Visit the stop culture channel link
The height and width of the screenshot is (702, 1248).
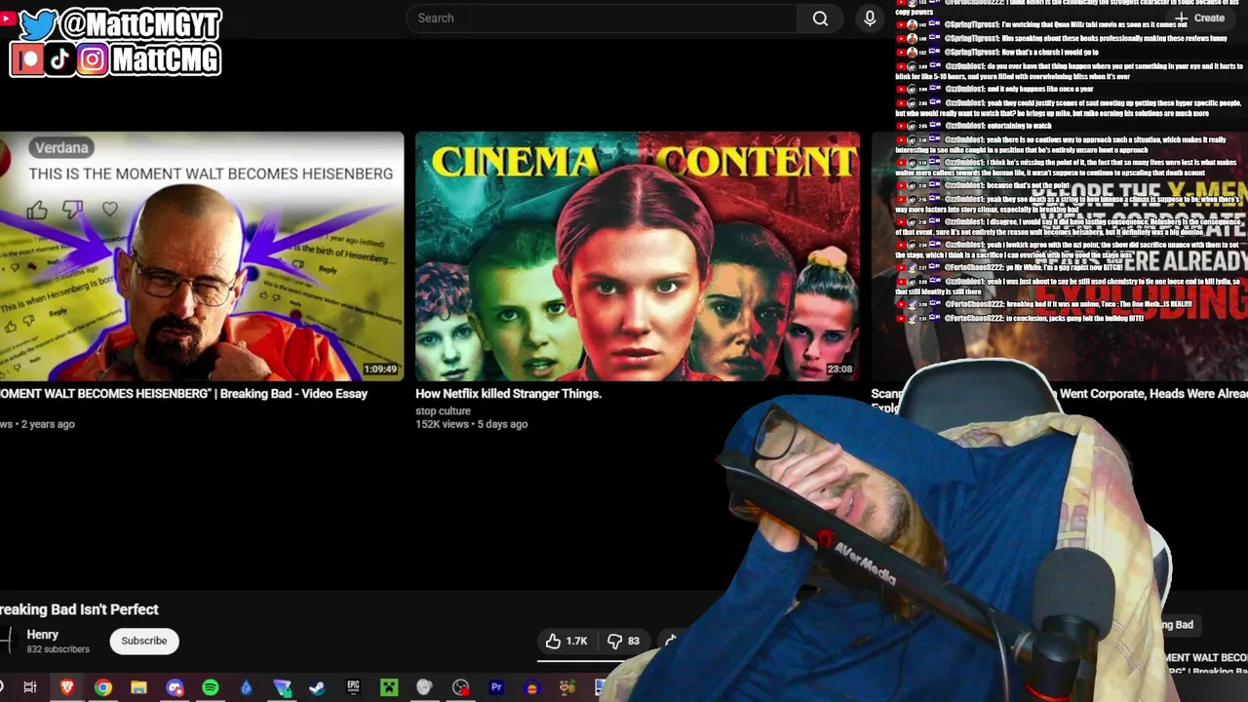pyautogui.click(x=443, y=410)
